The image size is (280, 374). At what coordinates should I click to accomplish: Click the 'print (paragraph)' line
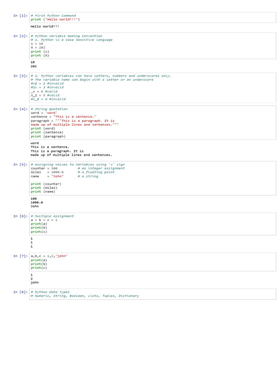click(48, 137)
